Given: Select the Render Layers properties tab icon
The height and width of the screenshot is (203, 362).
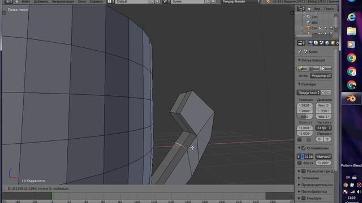Looking at the screenshot, I should point(316,43).
